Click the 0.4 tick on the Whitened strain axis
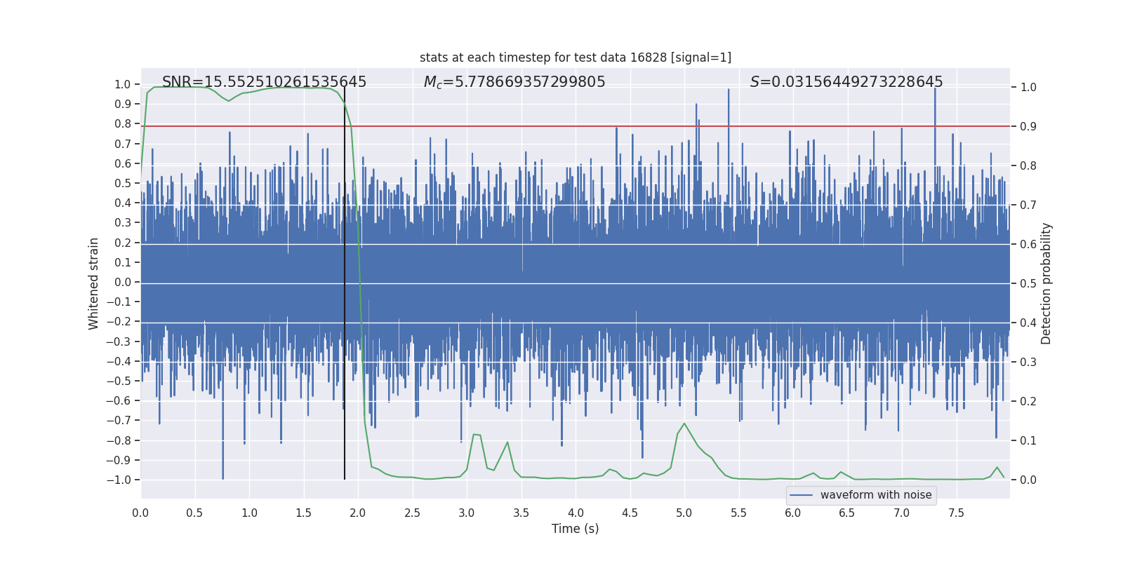 [123, 203]
